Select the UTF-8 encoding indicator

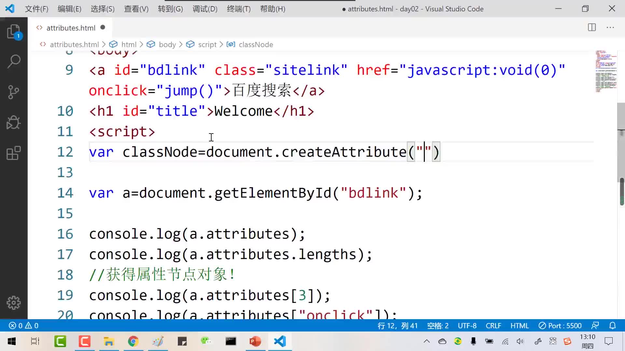[467, 325]
